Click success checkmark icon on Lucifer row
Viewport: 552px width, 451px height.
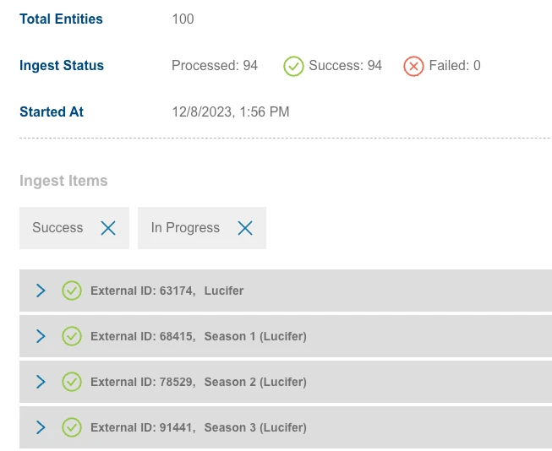pyautogui.click(x=72, y=291)
